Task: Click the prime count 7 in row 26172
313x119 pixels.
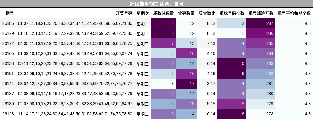Action: 163,44
